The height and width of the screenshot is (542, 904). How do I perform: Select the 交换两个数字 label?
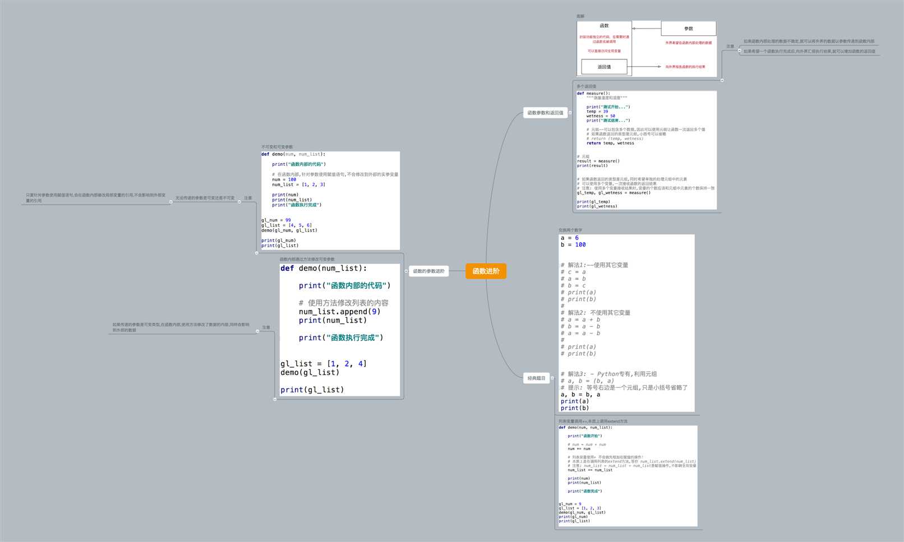(x=570, y=230)
